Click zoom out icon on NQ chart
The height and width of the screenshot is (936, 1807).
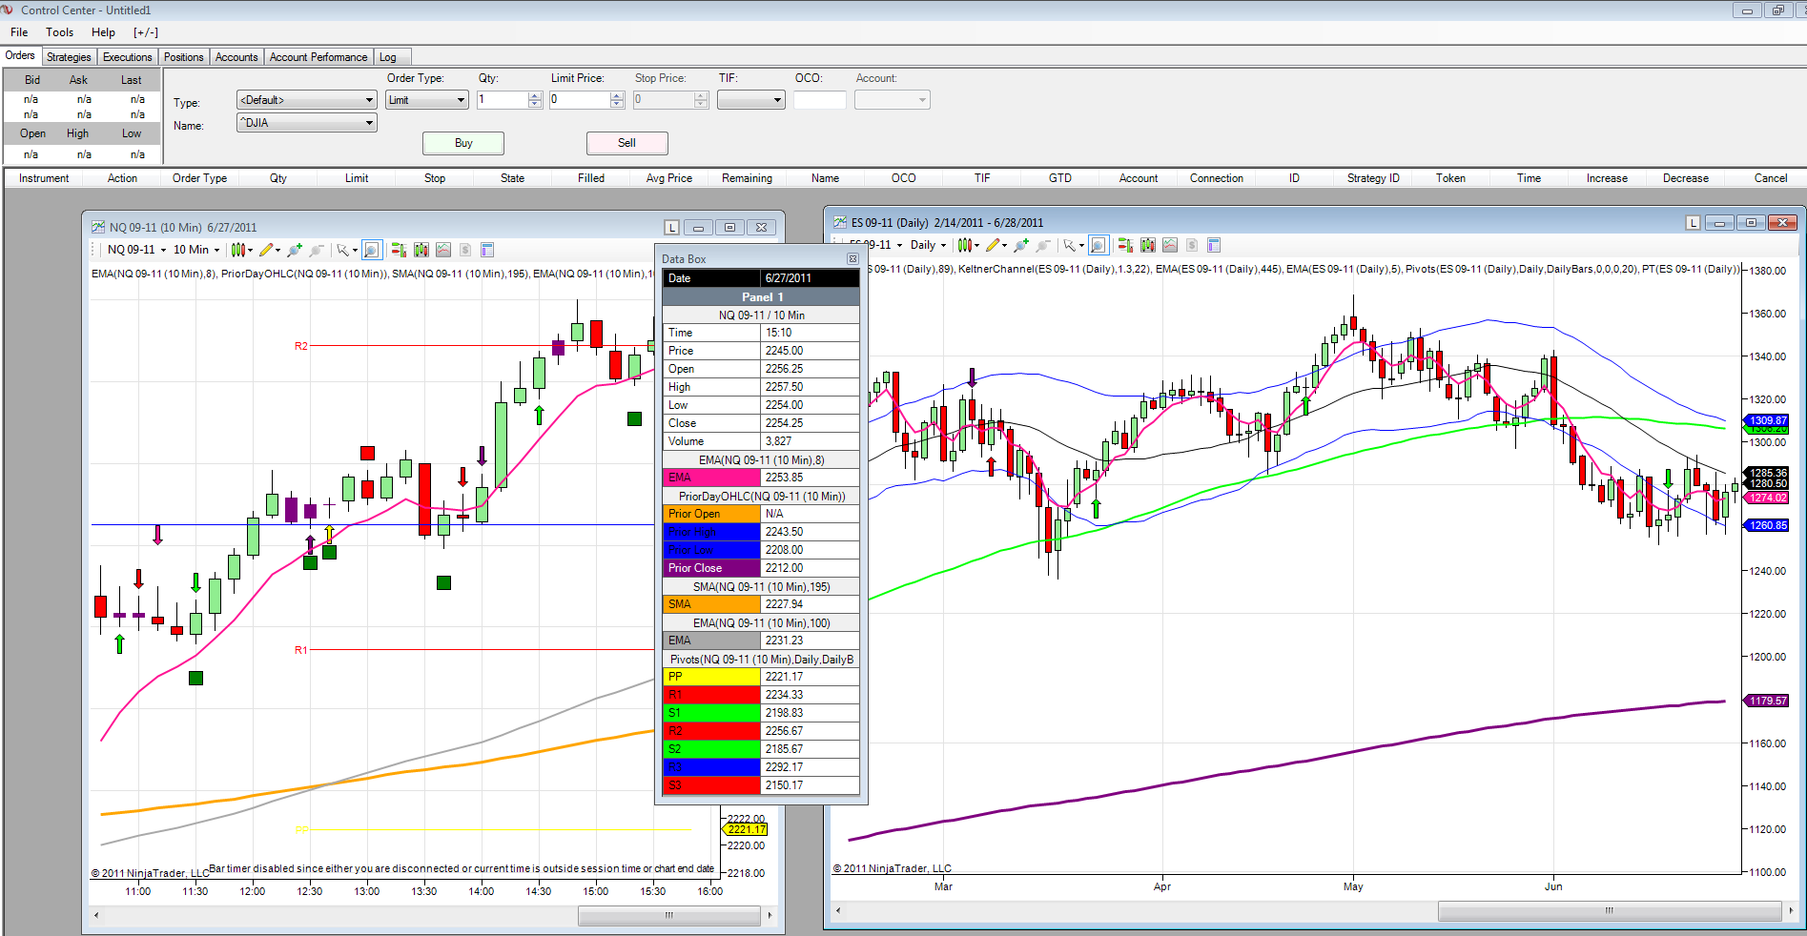317,250
